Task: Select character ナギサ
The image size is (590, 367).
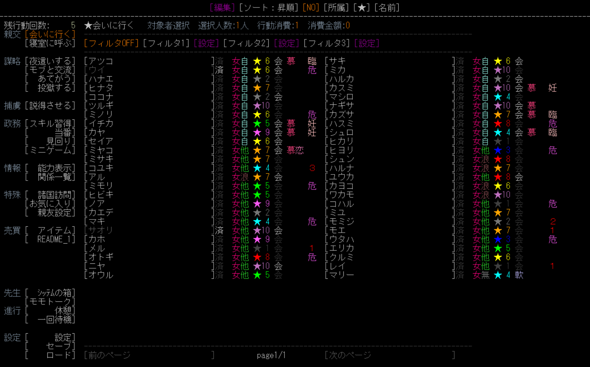Action: point(390,106)
